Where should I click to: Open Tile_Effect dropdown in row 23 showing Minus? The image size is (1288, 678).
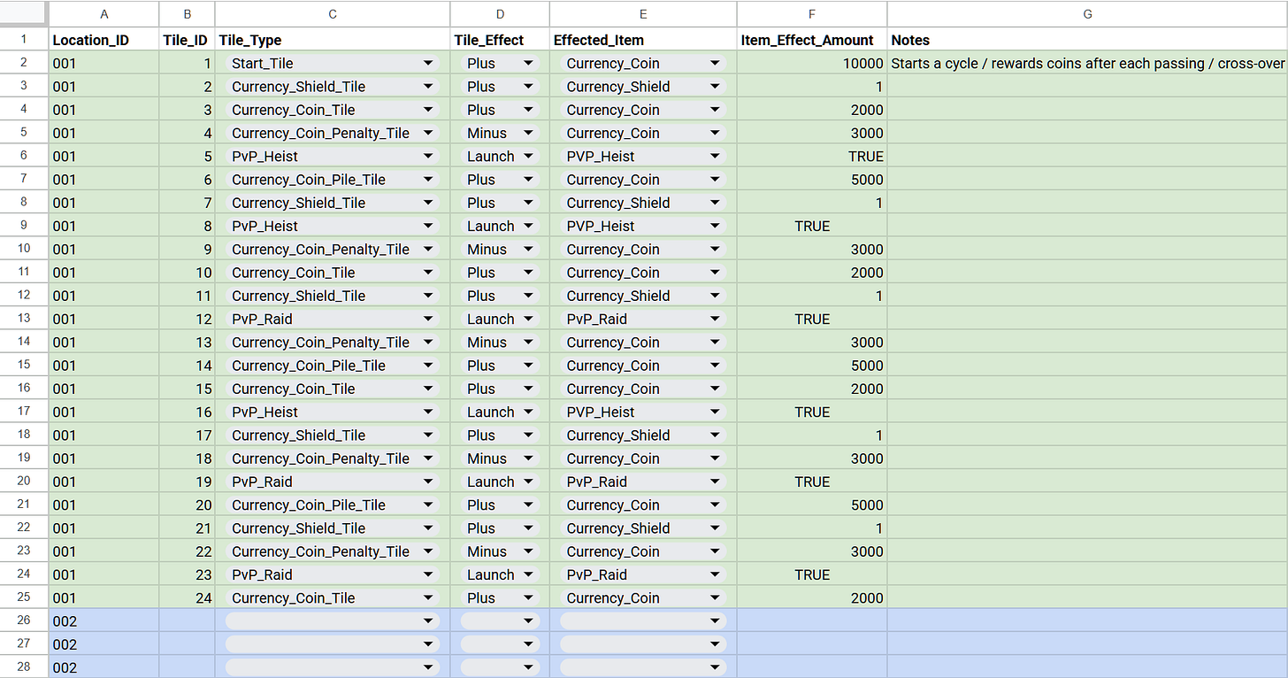[528, 551]
